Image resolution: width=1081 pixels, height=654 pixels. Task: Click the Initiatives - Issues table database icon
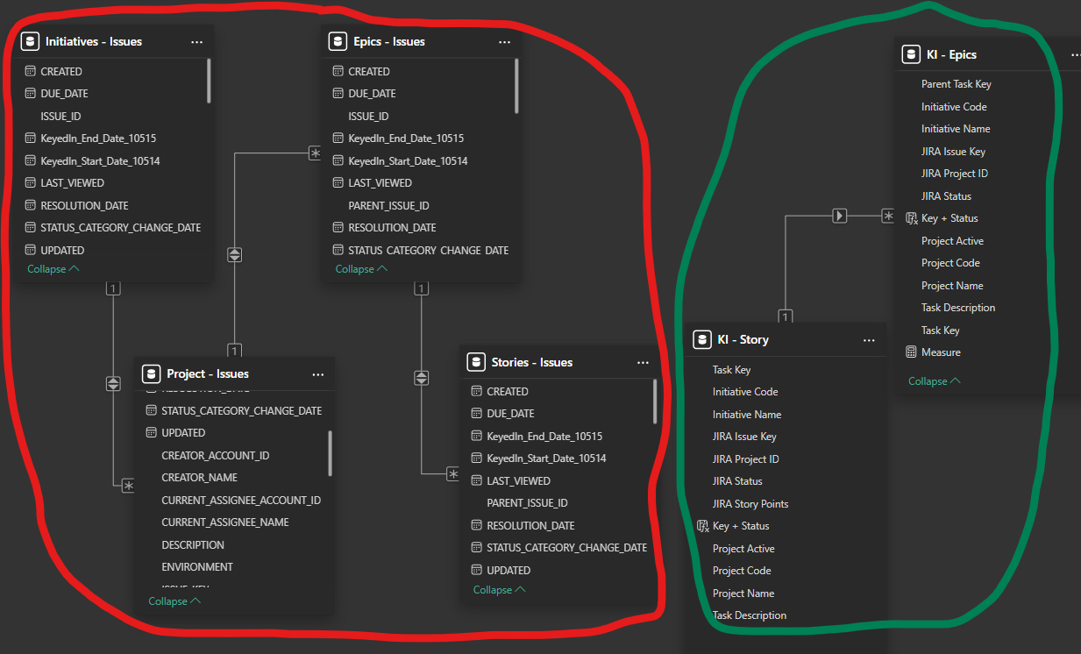tap(30, 41)
